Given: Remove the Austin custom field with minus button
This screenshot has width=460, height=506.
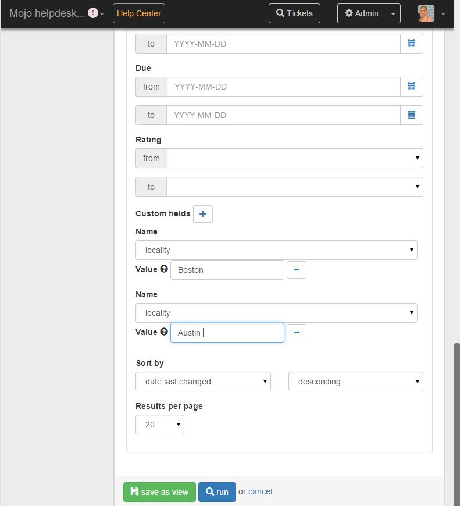Looking at the screenshot, I should click(x=297, y=333).
